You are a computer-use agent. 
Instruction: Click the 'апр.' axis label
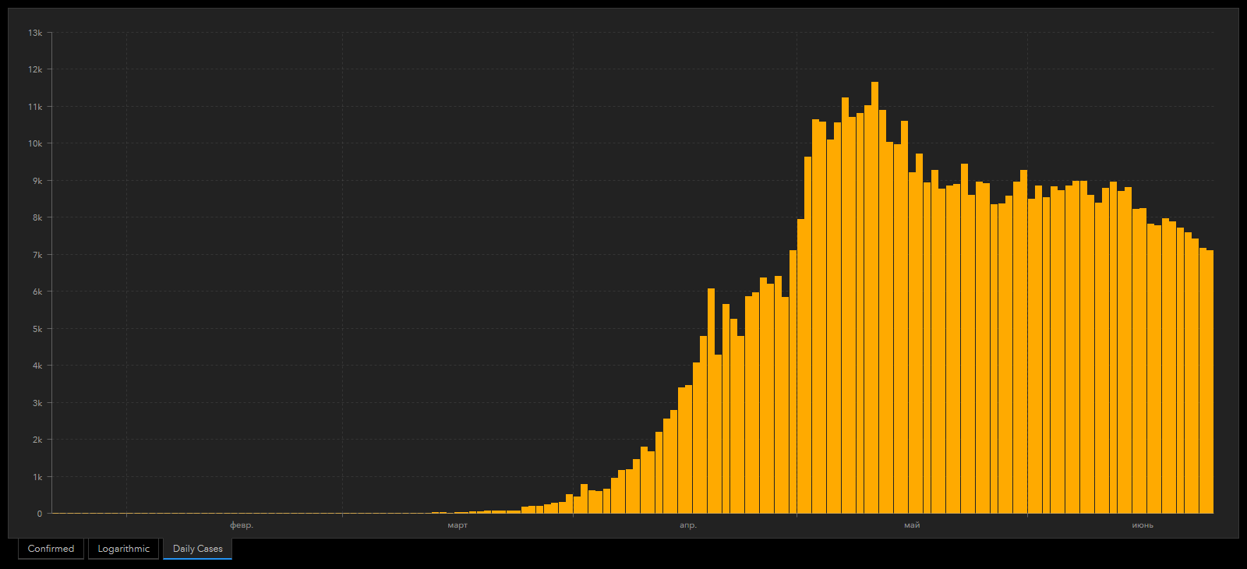[688, 525]
